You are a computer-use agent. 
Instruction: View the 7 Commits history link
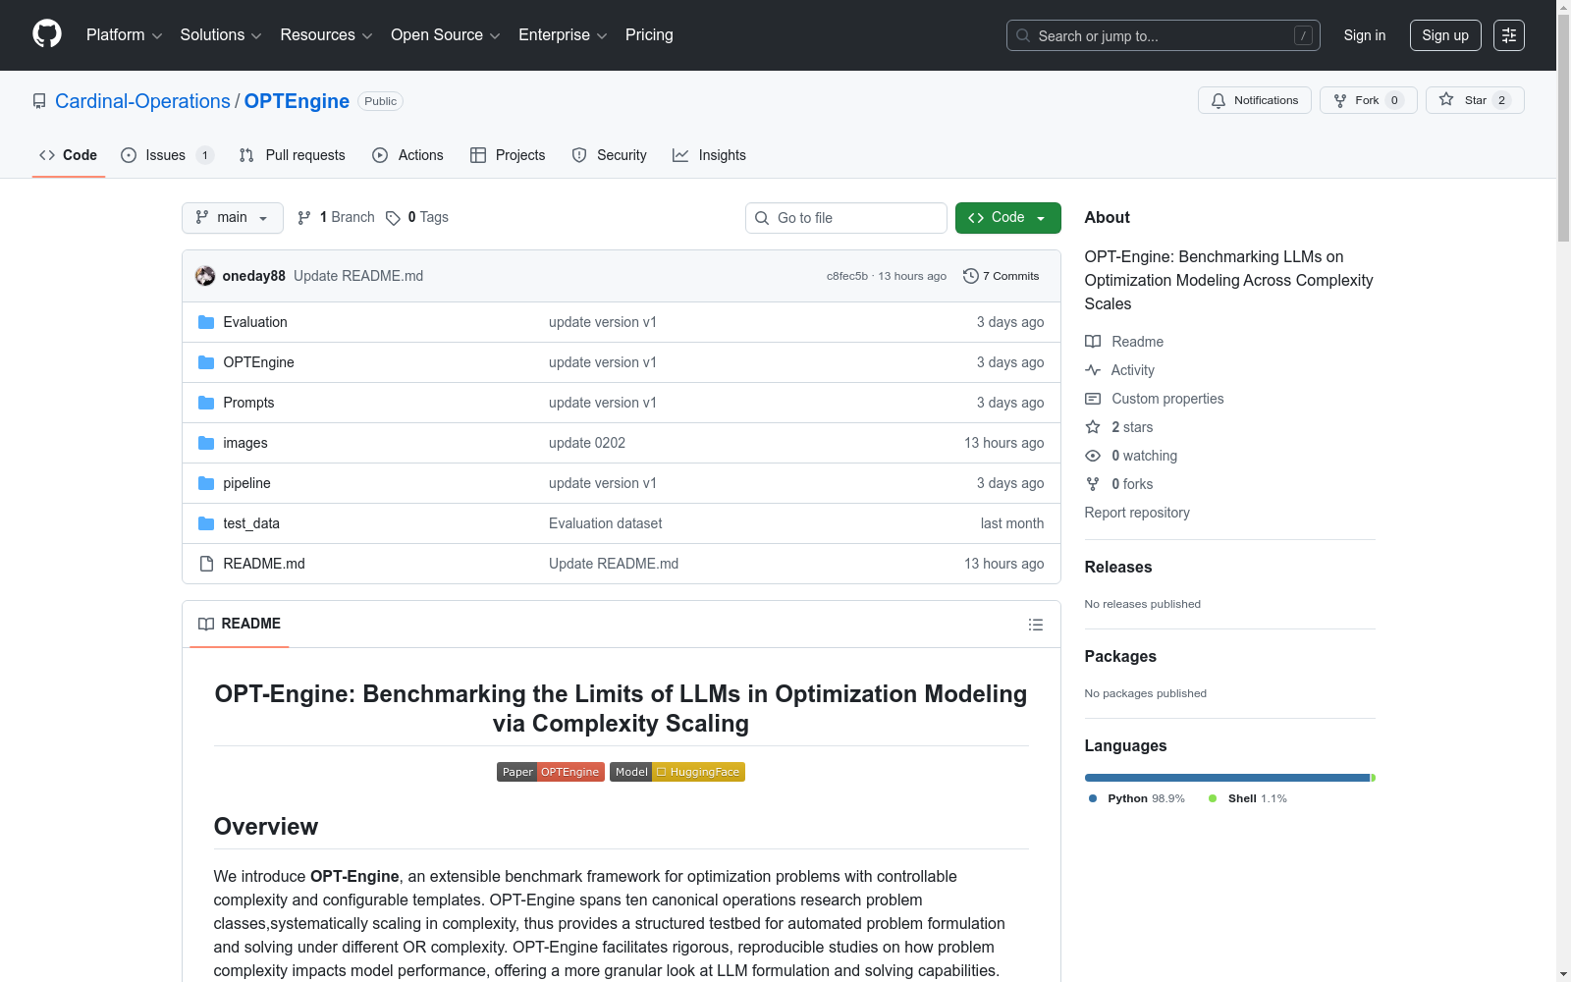1002,276
